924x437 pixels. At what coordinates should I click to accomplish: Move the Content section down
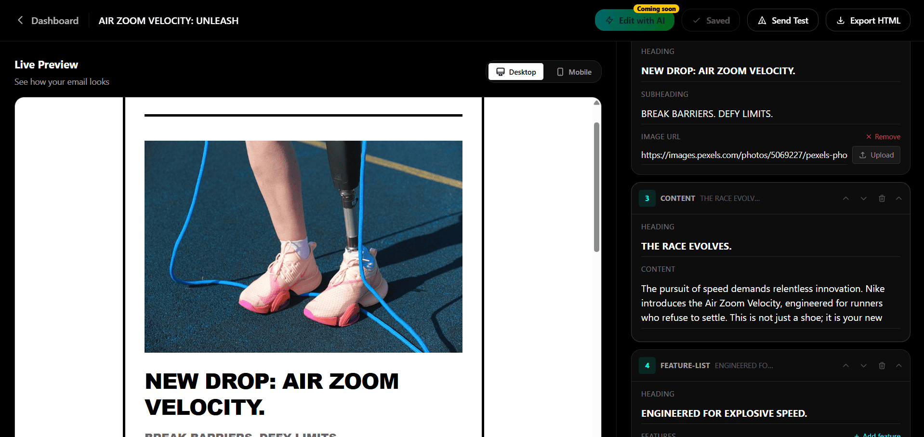click(863, 198)
